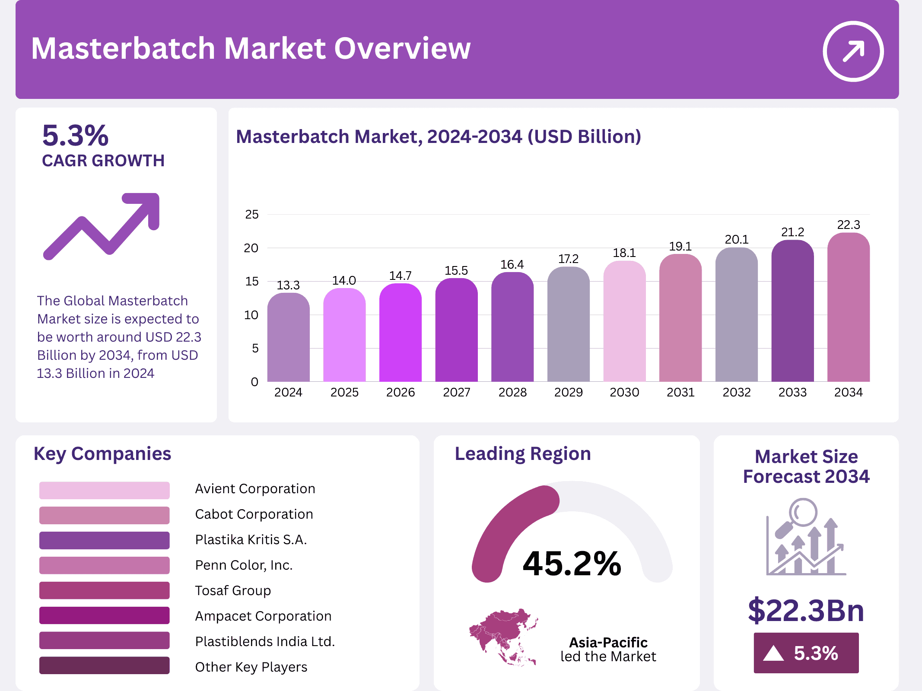The image size is (922, 691).
Task: Click the white triangle beside 5.3%
Action: pyautogui.click(x=773, y=653)
